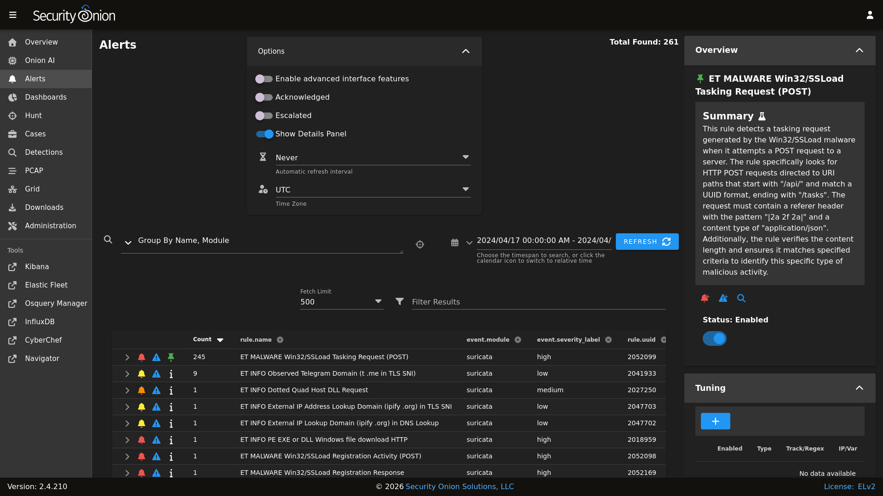Open the user account icon
Viewport: 883px width, 496px height.
870,15
